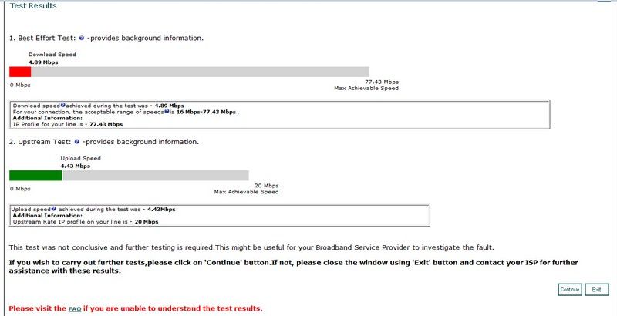This screenshot has height=316, width=617.
Task: Click the Continue button
Action: click(x=570, y=289)
